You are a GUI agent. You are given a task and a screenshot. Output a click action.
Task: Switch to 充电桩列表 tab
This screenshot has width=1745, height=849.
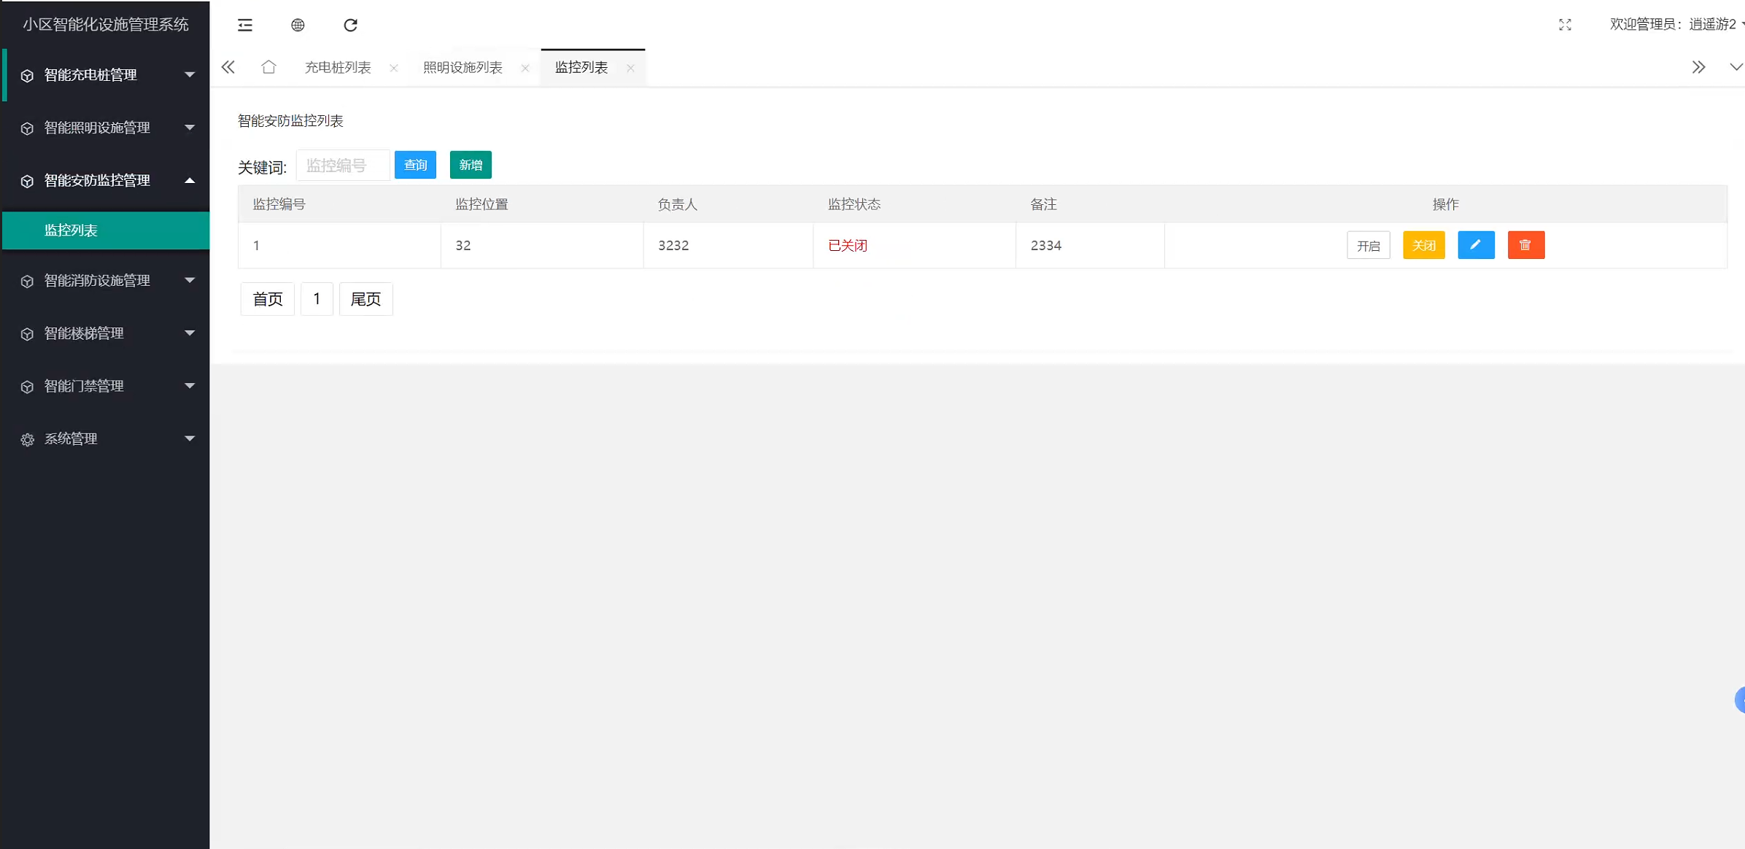tap(338, 68)
